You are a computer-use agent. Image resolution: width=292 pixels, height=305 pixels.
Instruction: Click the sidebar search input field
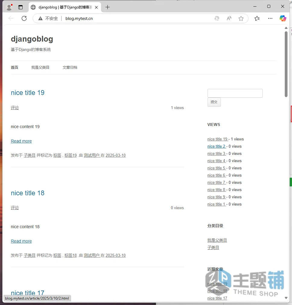235,93
